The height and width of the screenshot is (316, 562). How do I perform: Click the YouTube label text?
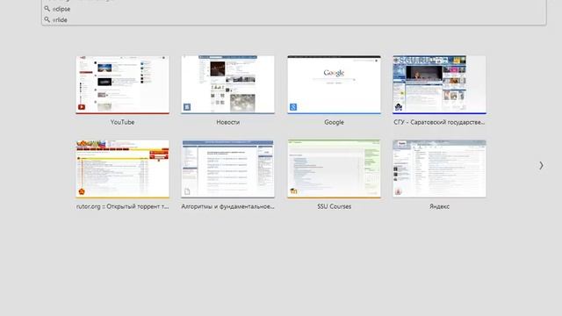[122, 122]
